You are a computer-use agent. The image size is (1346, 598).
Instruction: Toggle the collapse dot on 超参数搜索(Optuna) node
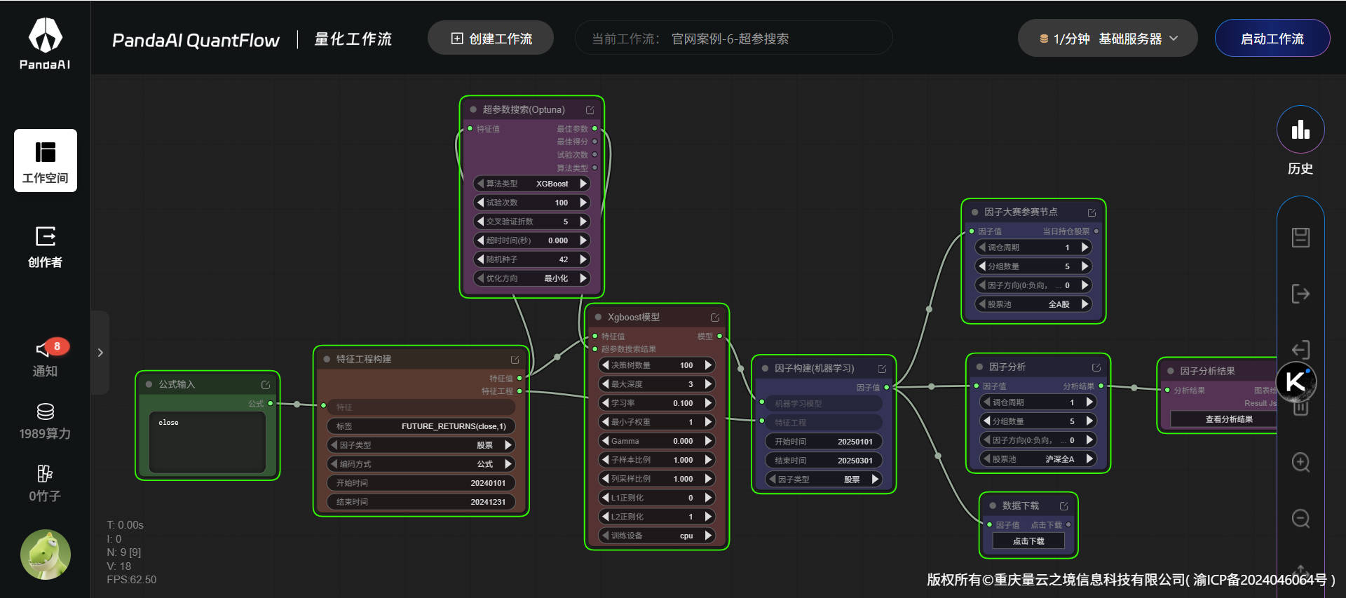click(473, 109)
